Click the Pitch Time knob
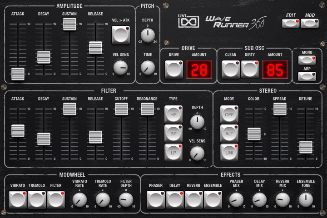 coord(148,67)
